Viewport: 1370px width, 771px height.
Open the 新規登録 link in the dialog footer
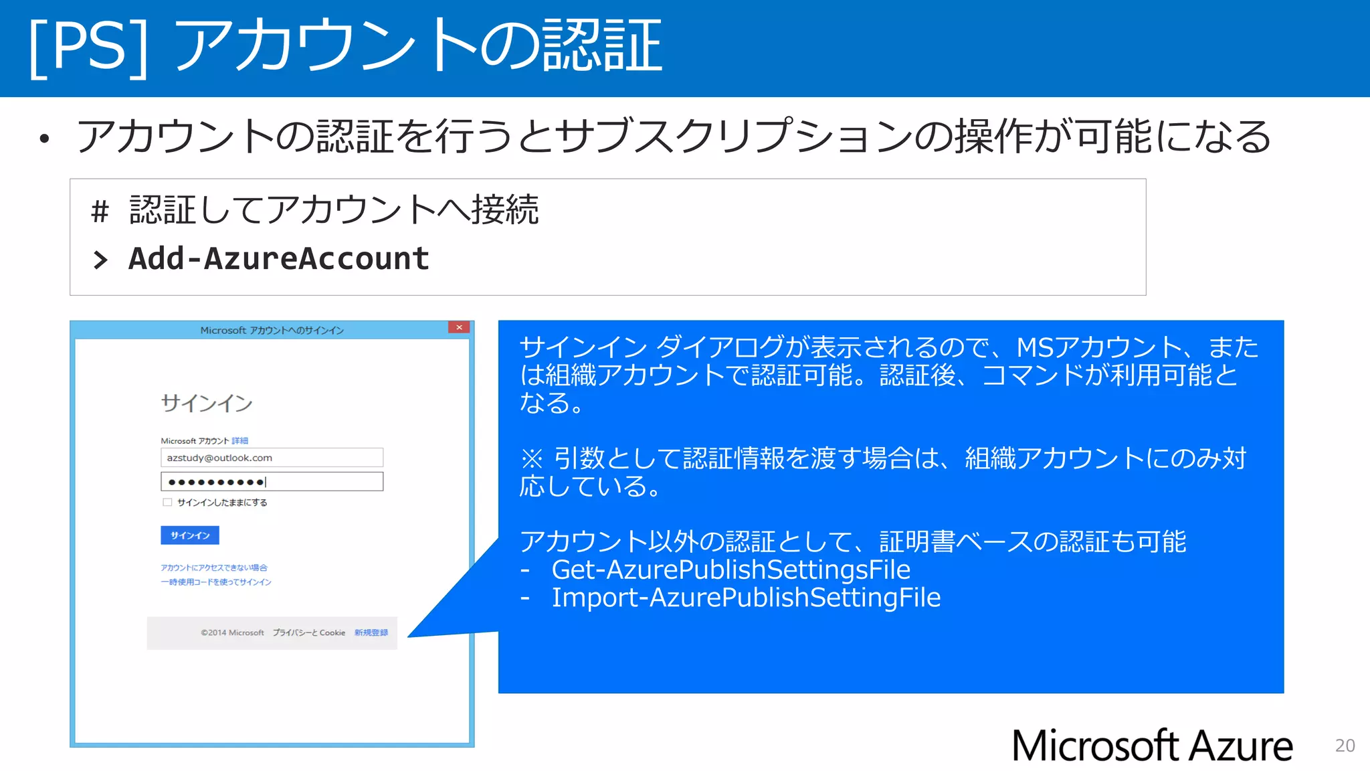pos(371,632)
